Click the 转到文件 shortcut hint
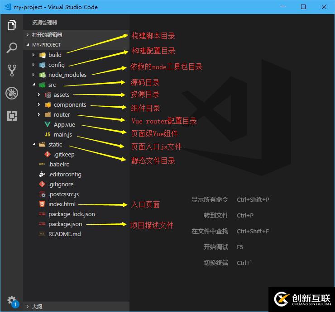 click(216, 215)
